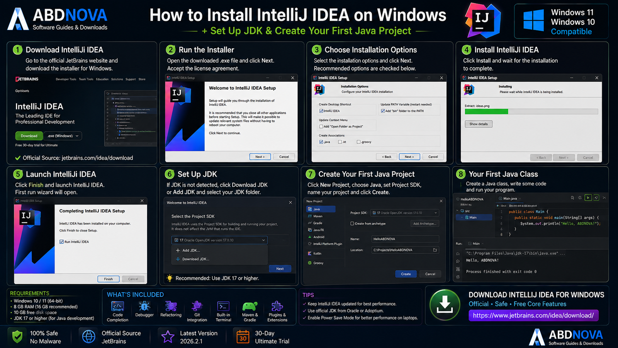Viewport: 618px width, 348px height.
Task: Click the Latest Version star icon
Action: click(168, 336)
